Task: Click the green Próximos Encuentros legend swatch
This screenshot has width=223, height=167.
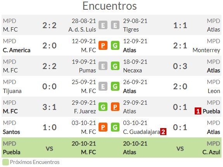Action: (x=5, y=162)
